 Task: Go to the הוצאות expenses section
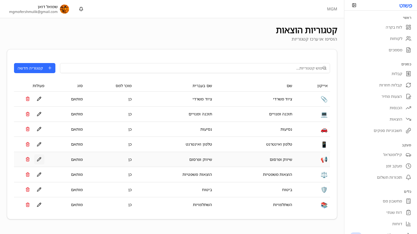[409, 119]
